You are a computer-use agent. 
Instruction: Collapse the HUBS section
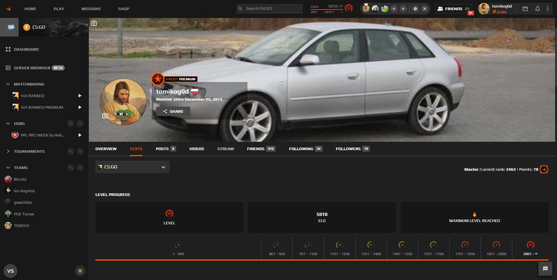(x=8, y=123)
